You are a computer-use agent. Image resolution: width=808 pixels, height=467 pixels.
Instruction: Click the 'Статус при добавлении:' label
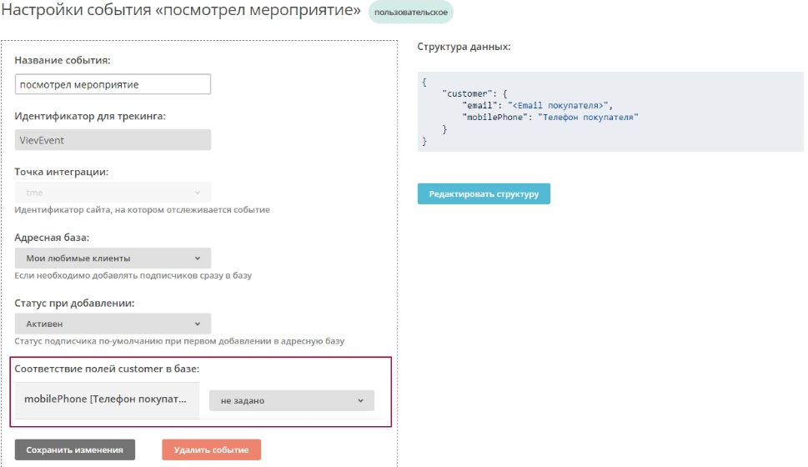pos(74,303)
